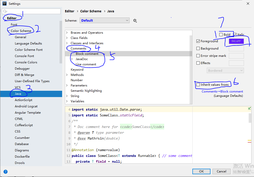Select the Java color scheme page
Viewport: 254px width, 177px height.
click(31, 94)
